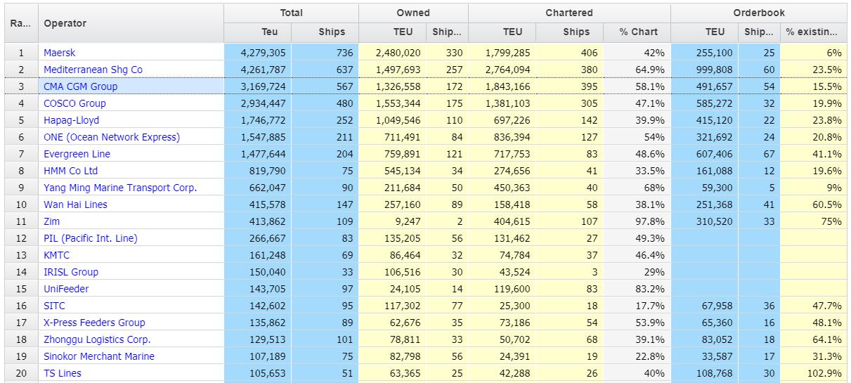The image size is (851, 383).
Task: Open ONE (Ocean Network Express) link
Action: tap(112, 137)
